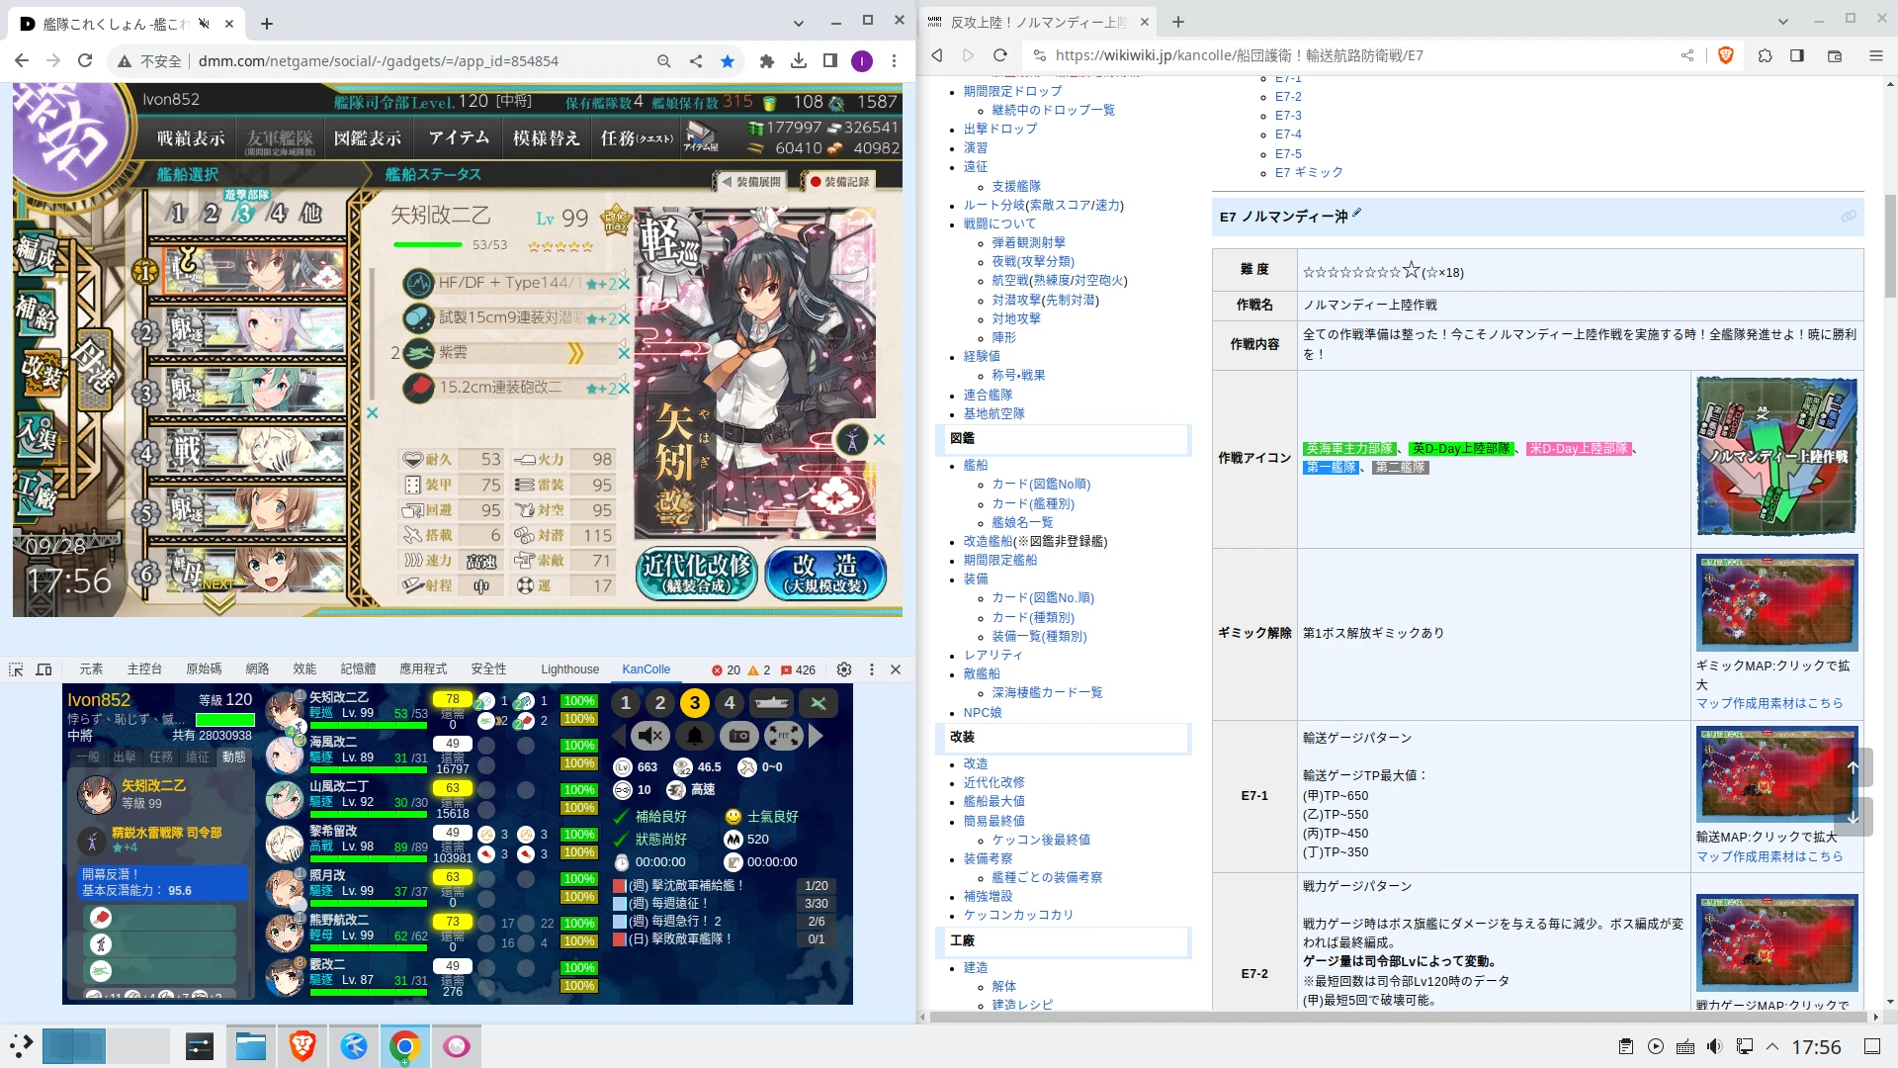
Task: Open tab list chevron in wiki browser
Action: [1782, 21]
